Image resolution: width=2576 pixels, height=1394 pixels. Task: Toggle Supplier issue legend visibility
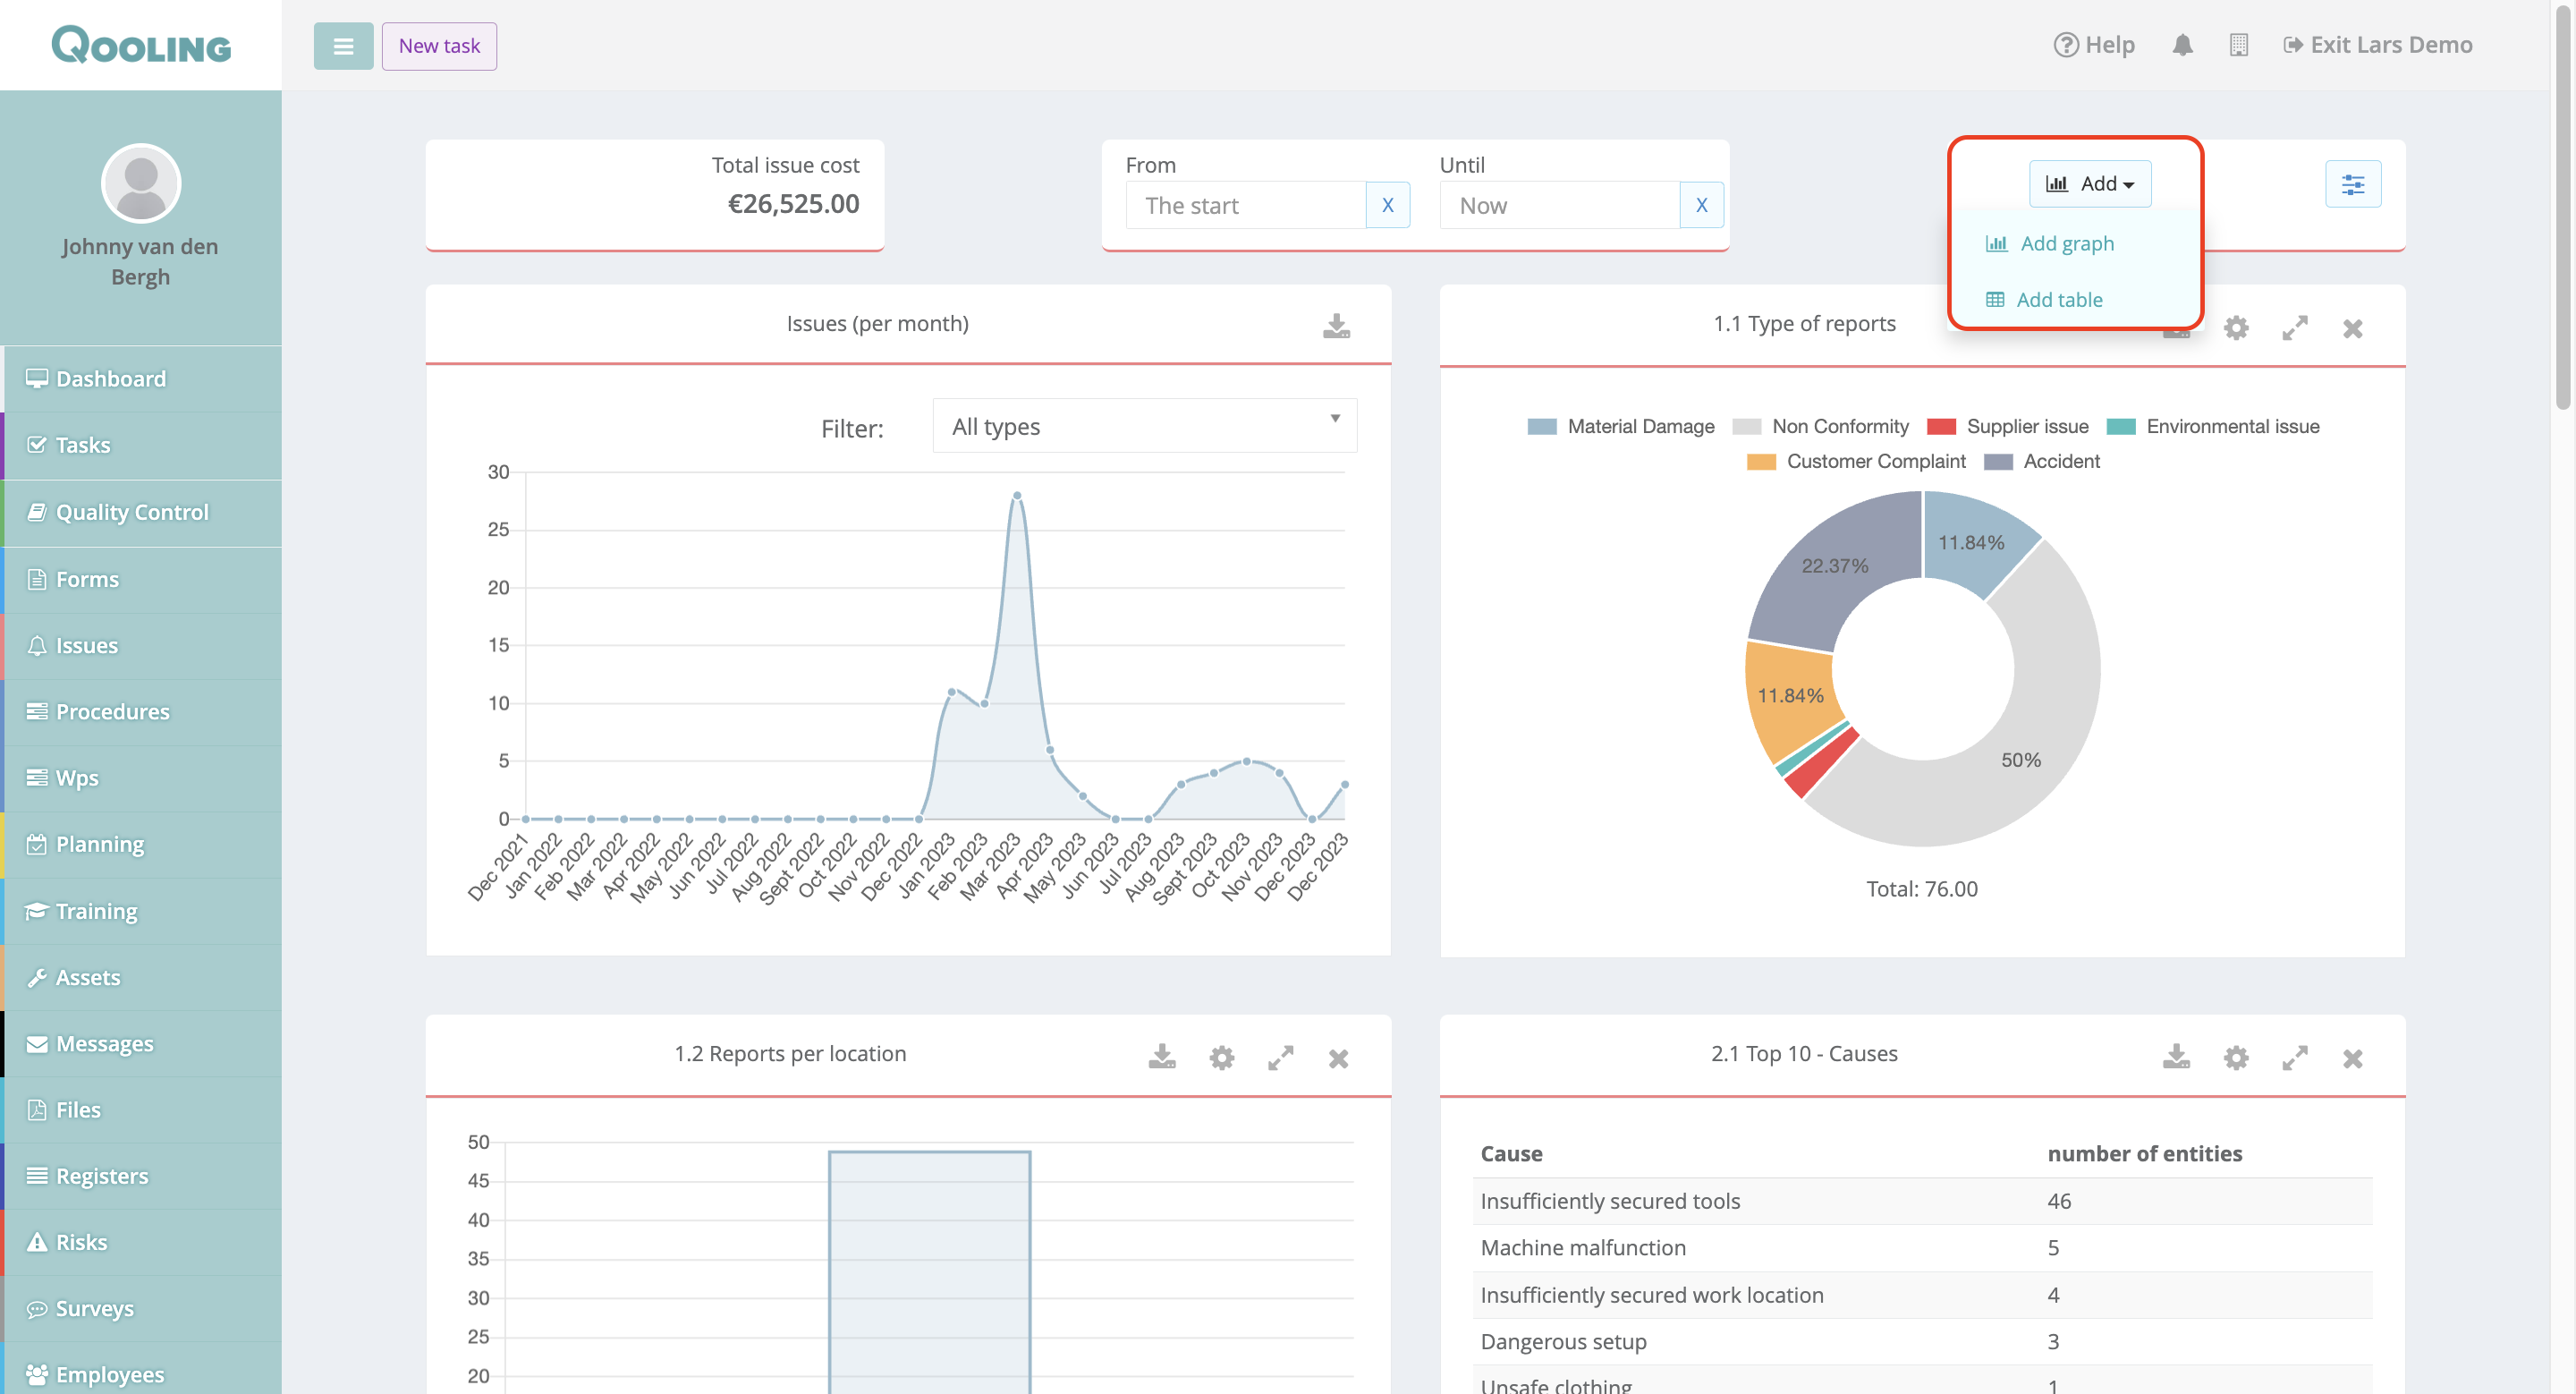(2026, 426)
